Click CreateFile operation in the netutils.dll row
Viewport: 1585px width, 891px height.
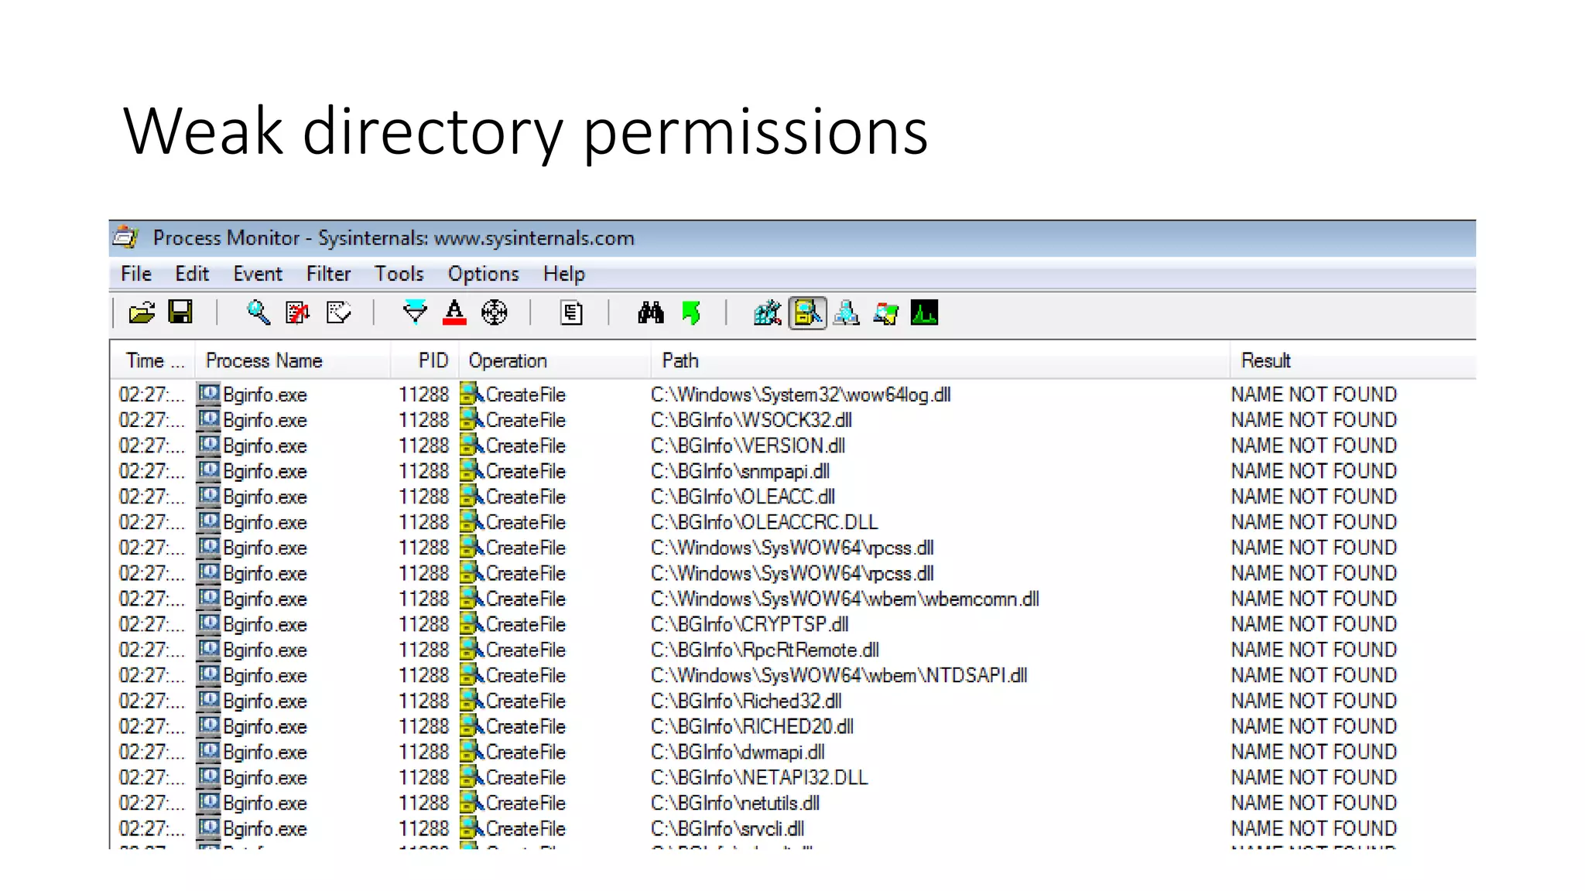[x=525, y=803]
